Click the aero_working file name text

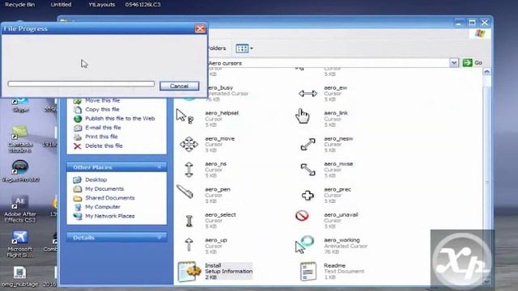pyautogui.click(x=342, y=240)
